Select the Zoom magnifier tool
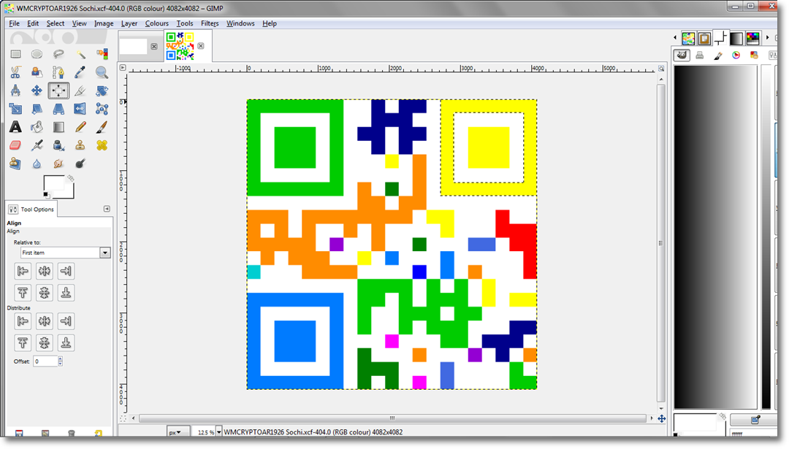Screen dimensions: 789x449 click(102, 72)
